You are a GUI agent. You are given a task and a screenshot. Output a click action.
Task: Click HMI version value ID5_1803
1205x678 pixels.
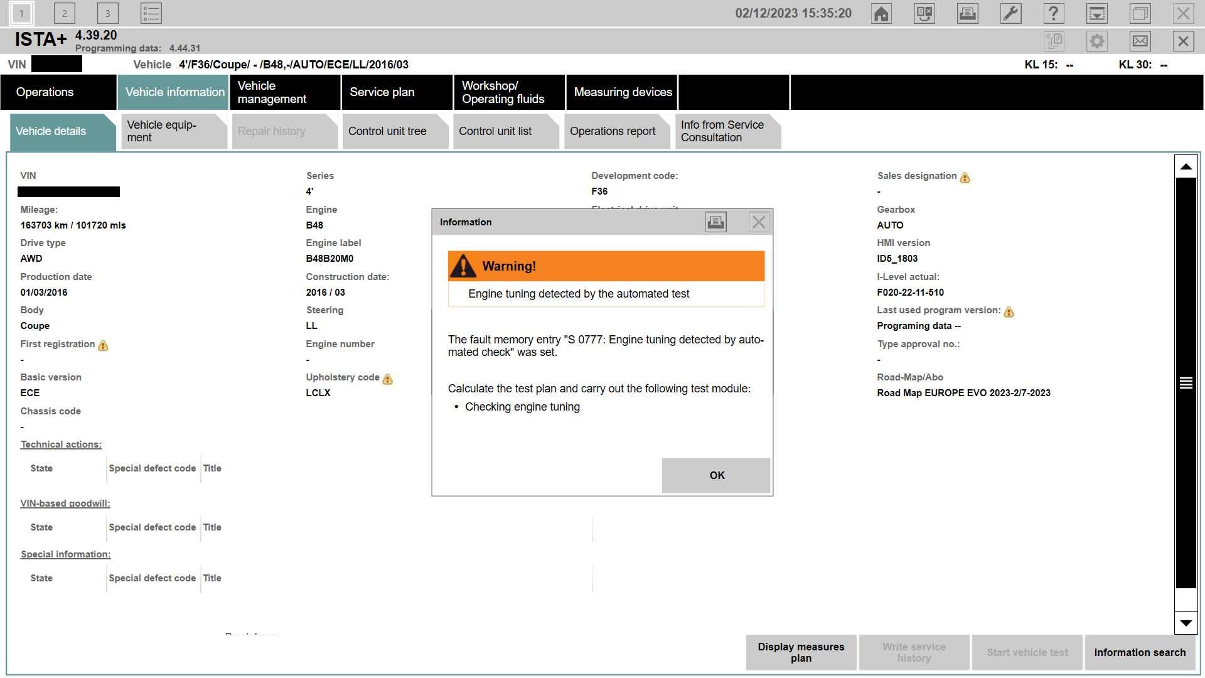[897, 259]
